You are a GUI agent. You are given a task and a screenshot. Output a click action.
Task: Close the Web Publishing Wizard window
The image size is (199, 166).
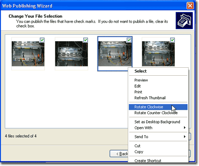[x=190, y=6]
